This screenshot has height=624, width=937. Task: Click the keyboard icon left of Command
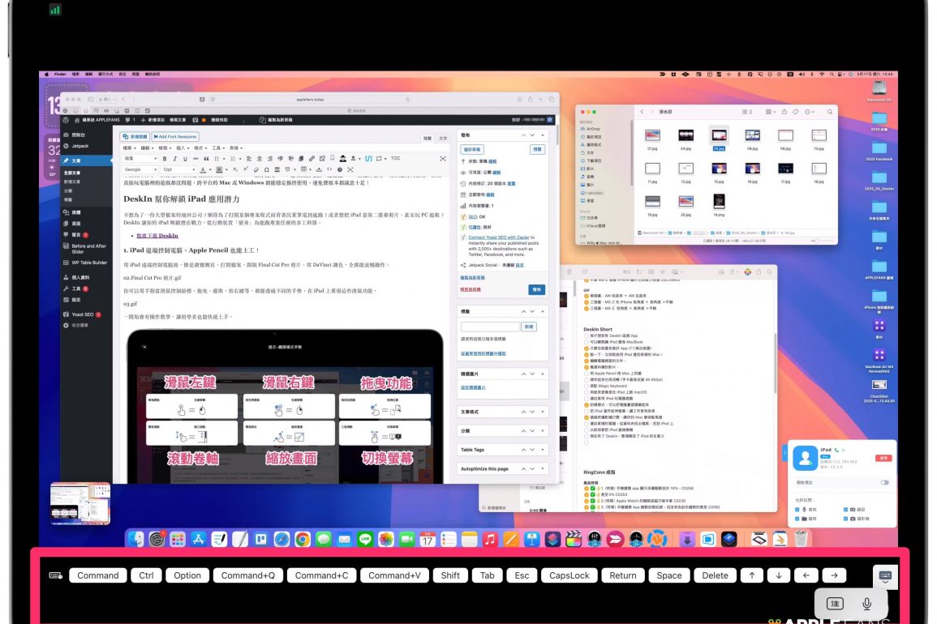[x=55, y=575]
